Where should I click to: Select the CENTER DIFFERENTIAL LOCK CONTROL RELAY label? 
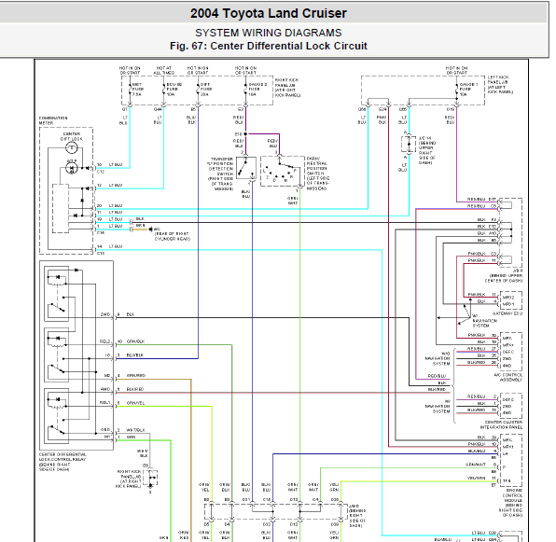pyautogui.click(x=63, y=462)
